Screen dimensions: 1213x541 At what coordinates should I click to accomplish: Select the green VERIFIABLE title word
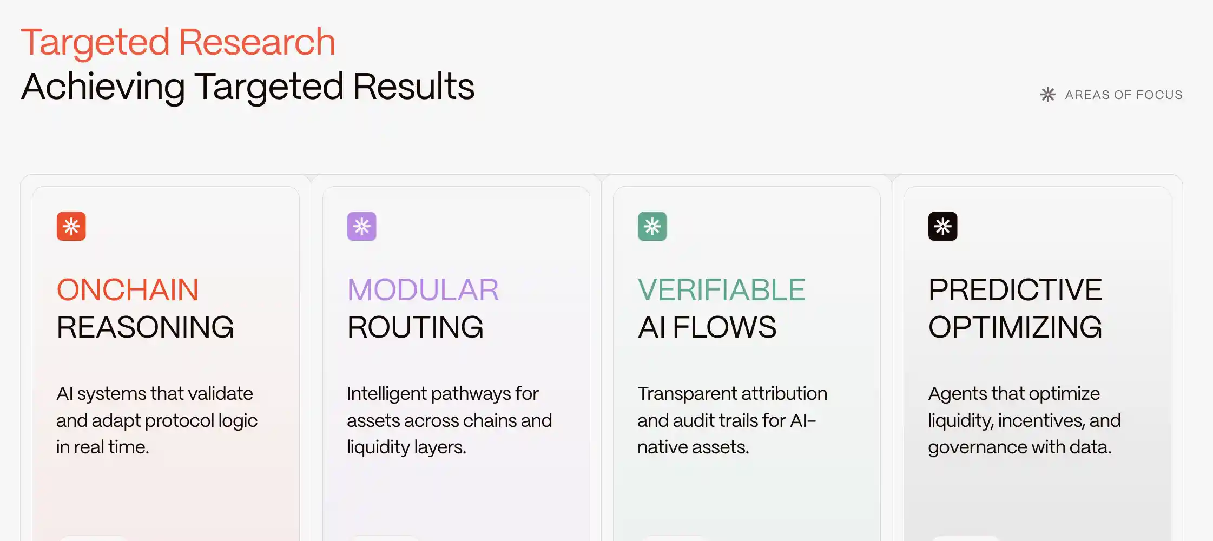(x=721, y=289)
